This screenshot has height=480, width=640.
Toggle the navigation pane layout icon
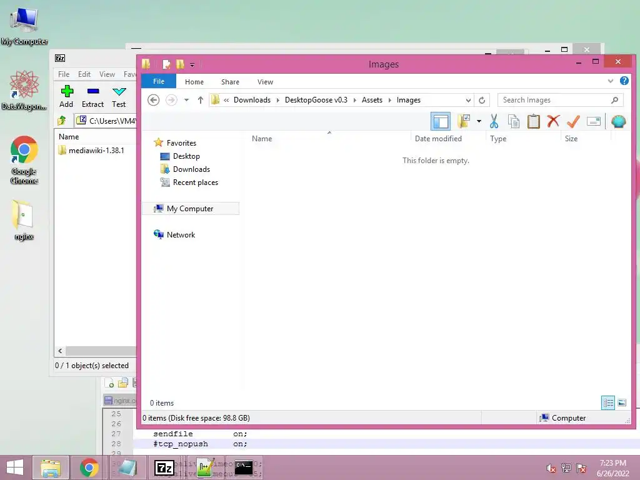click(x=441, y=121)
